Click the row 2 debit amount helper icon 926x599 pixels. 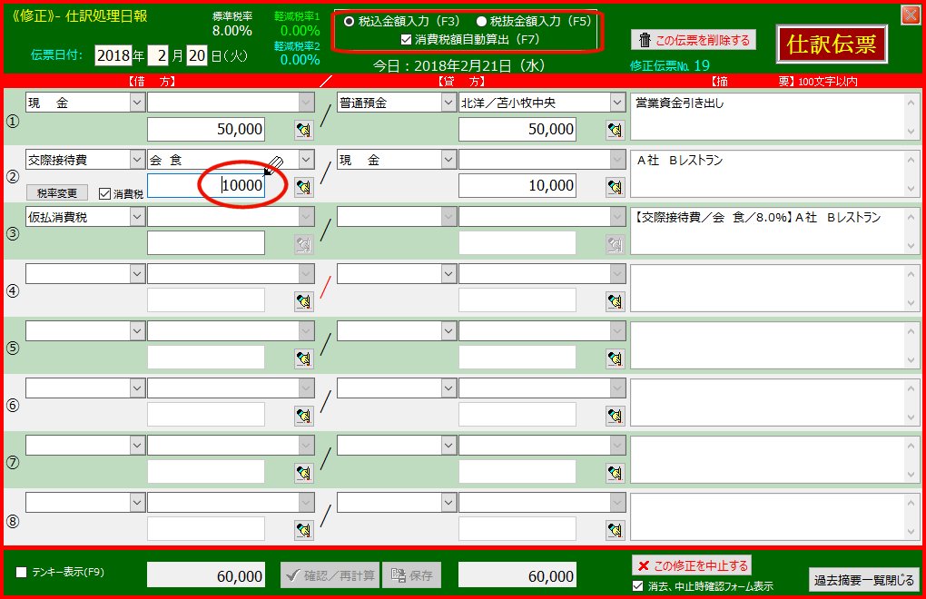point(303,187)
